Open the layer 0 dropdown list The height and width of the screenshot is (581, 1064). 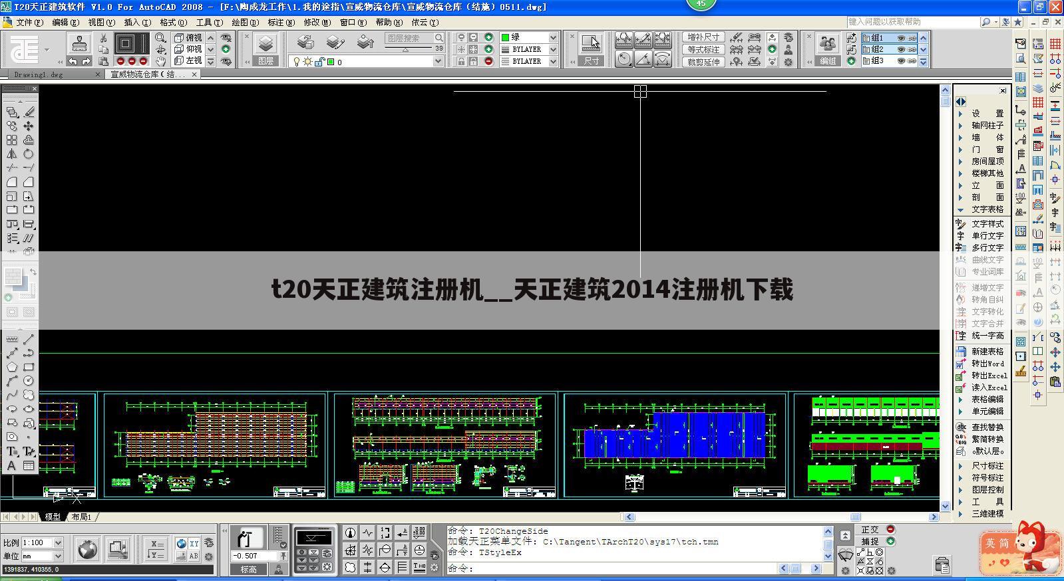coord(438,61)
